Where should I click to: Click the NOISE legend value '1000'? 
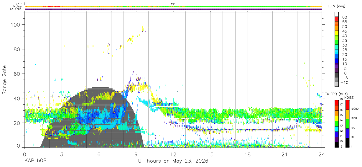(354, 118)
